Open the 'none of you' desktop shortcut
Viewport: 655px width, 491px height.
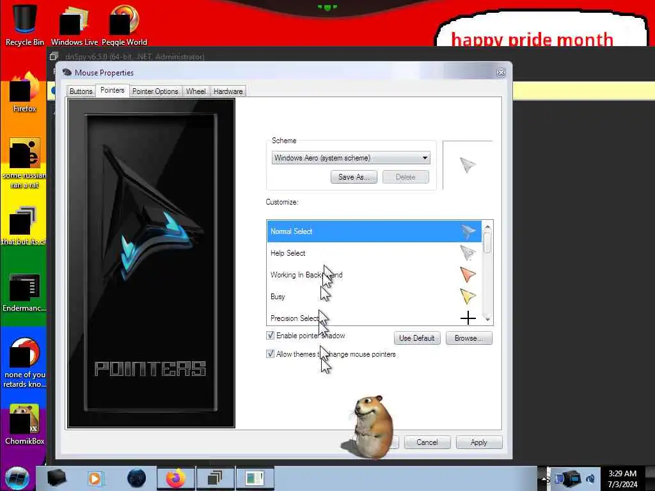point(24,362)
